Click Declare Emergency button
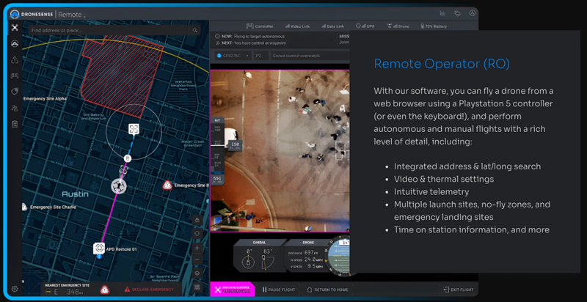The width and height of the screenshot is (587, 302). pos(150,290)
